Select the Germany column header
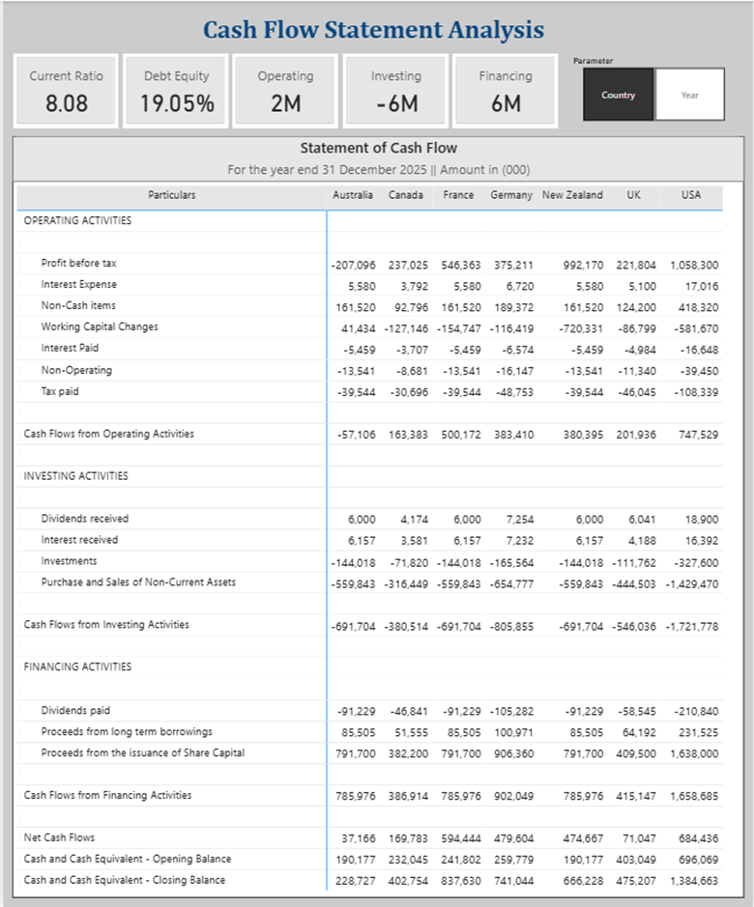Viewport: 754px width, 907px height. click(x=511, y=195)
